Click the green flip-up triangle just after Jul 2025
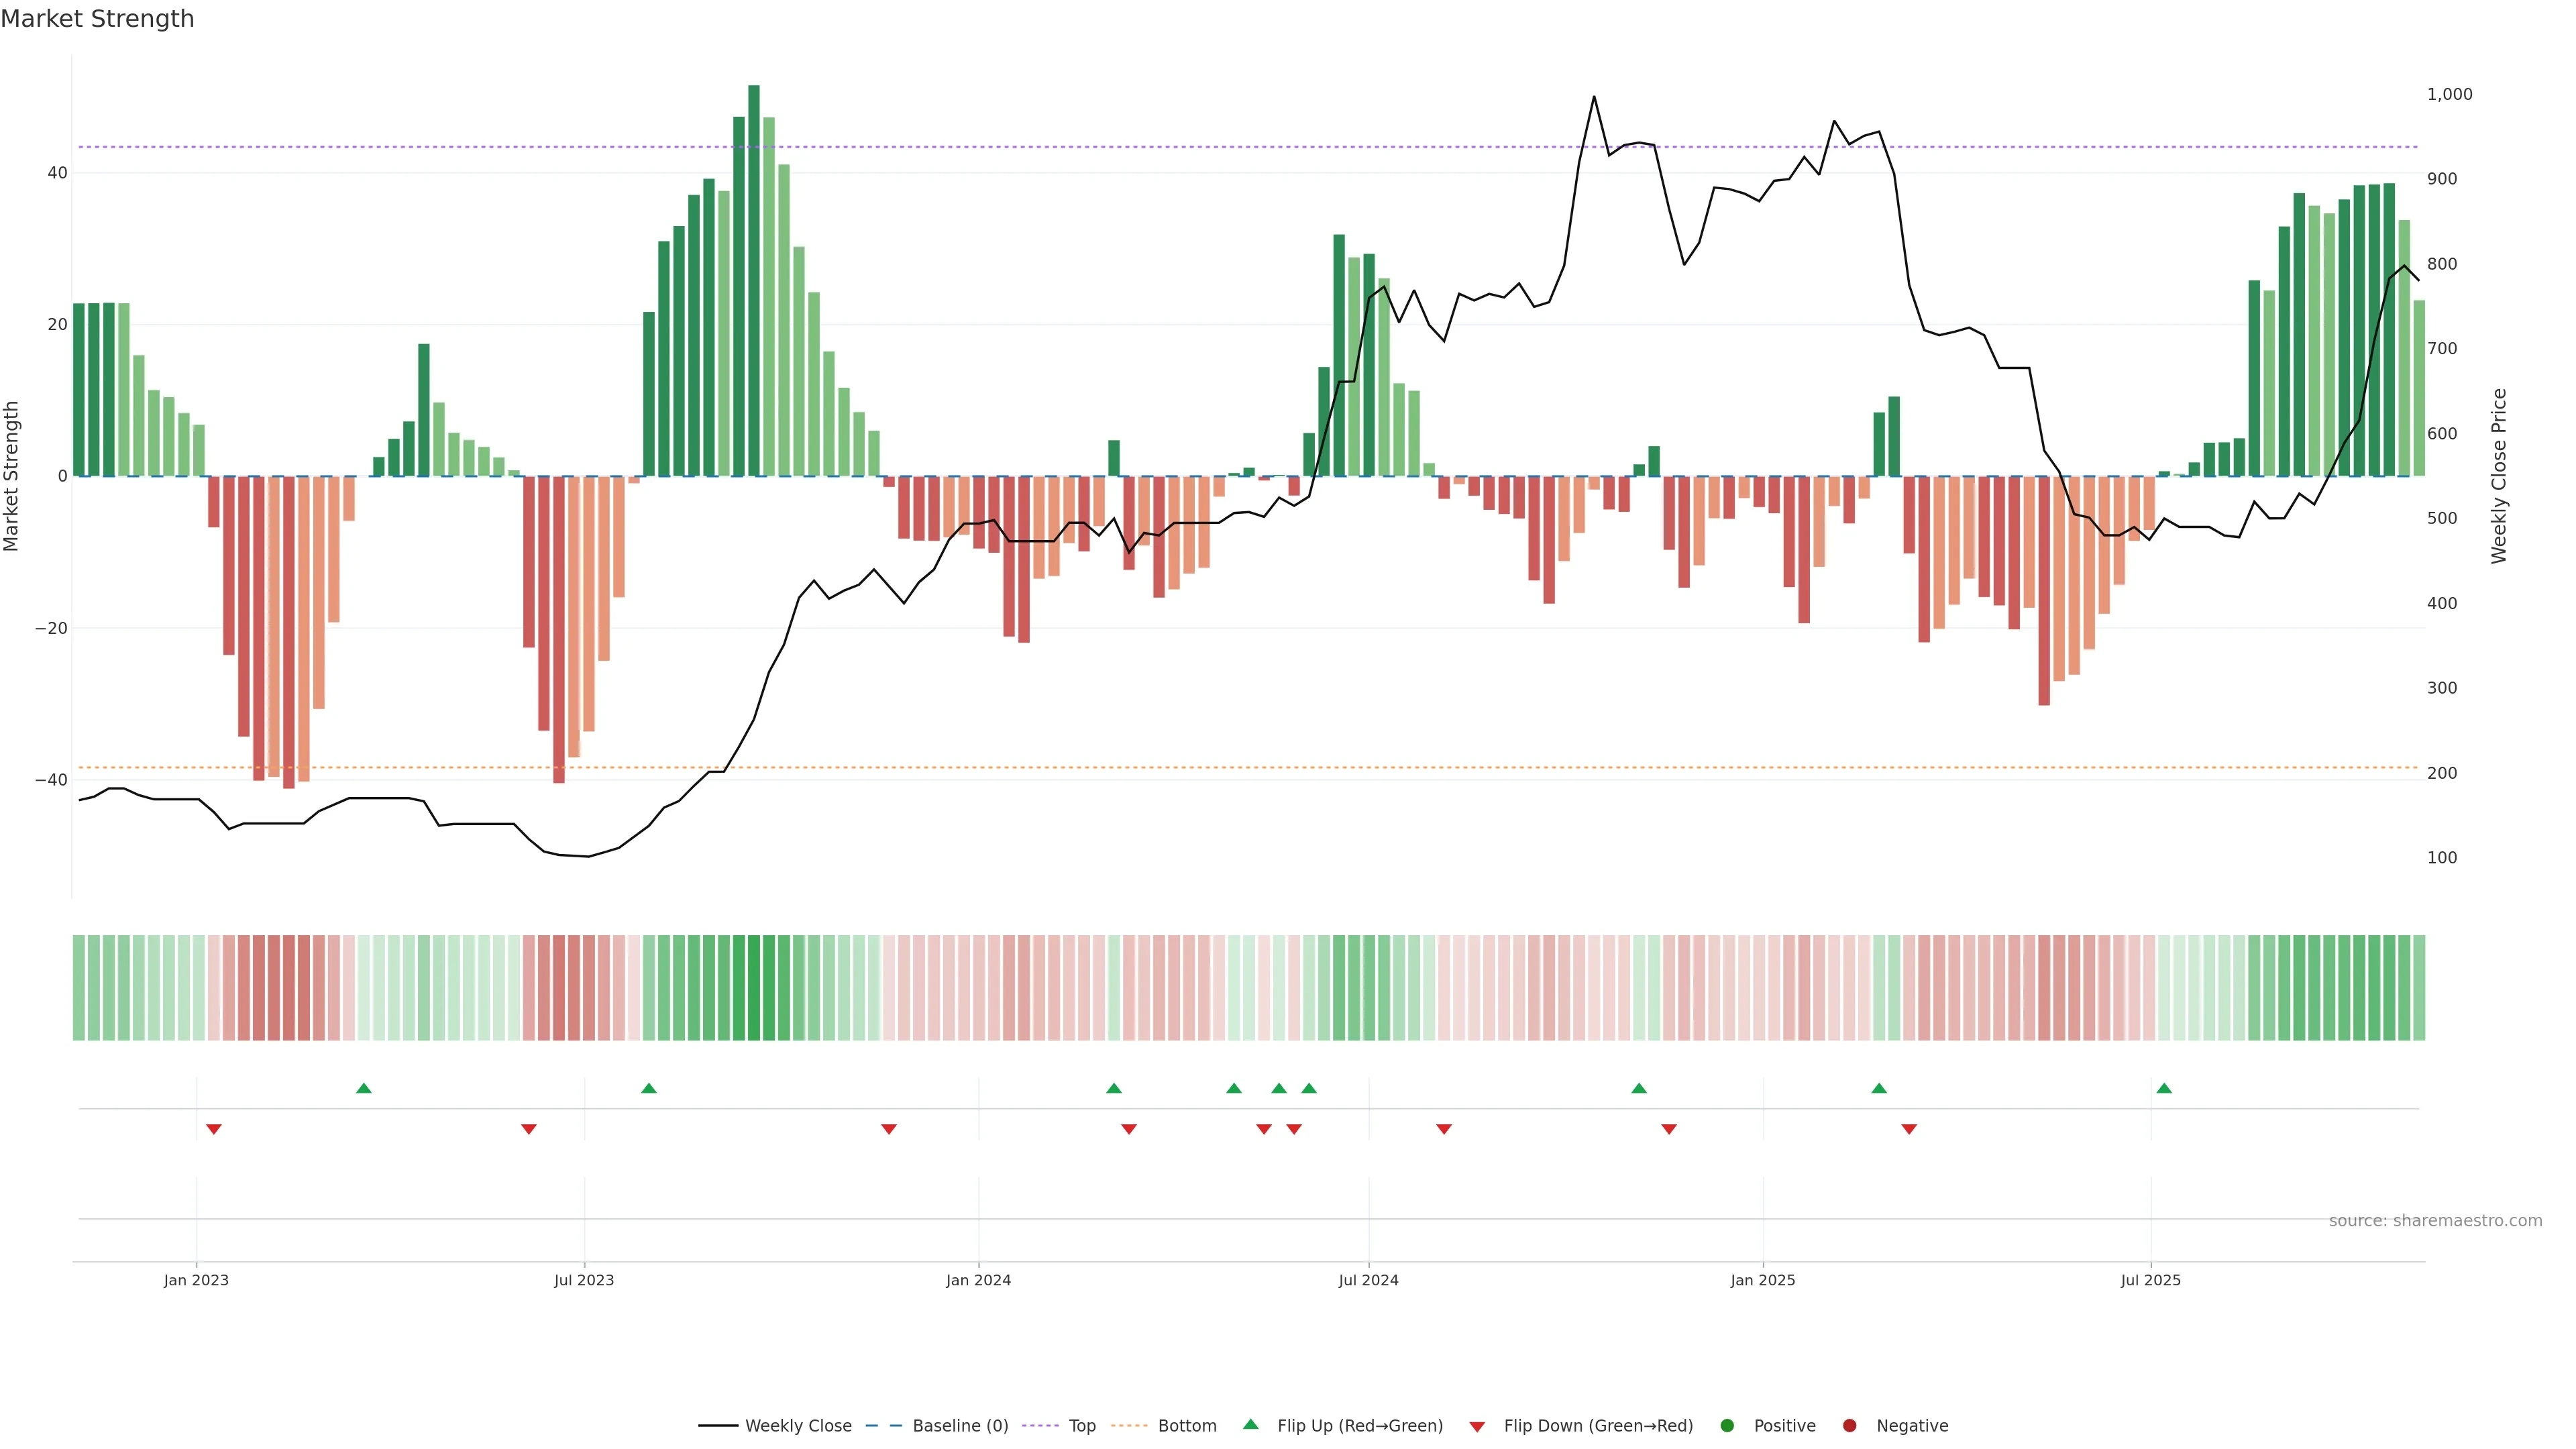 tap(2164, 1088)
